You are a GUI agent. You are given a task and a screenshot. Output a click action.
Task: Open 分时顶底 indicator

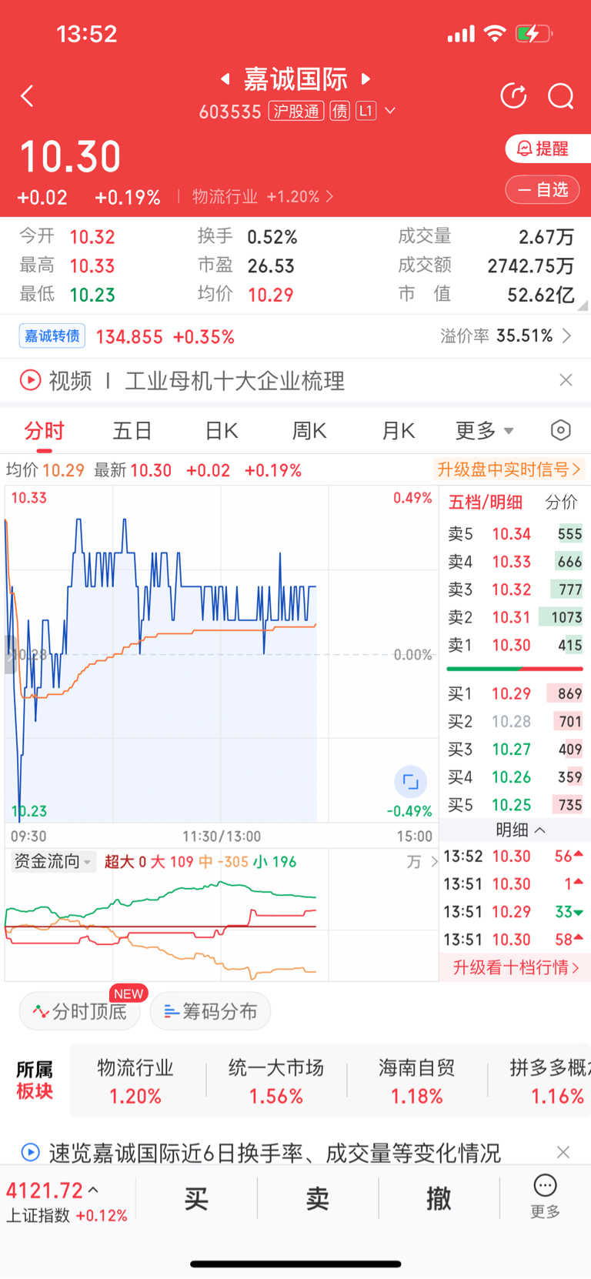click(80, 1011)
